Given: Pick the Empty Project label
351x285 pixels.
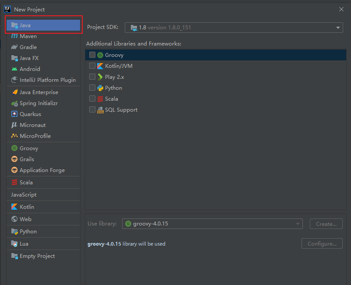Looking at the screenshot, I should click(37, 256).
